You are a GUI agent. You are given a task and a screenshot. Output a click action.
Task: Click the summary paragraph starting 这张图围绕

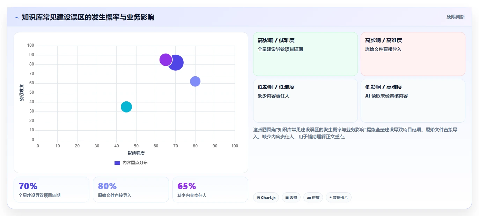[355, 133]
